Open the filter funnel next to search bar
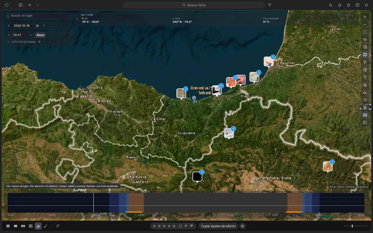Screen dimensions: 373x233 270,5
